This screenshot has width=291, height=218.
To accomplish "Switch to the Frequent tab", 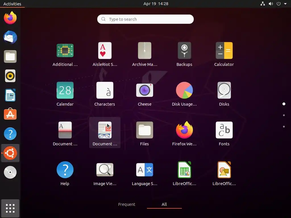I will [126, 204].
